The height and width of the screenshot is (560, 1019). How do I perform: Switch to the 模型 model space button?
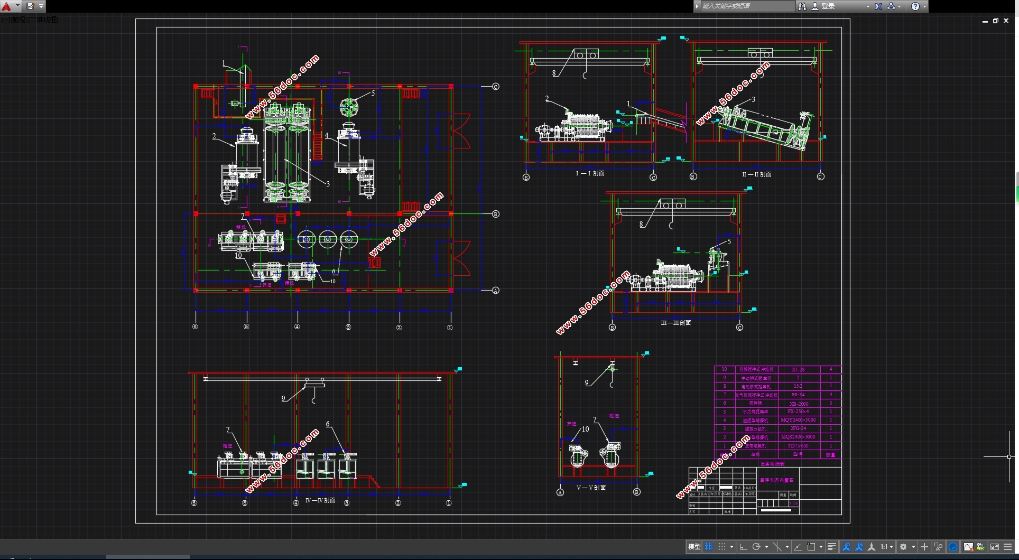coord(694,547)
